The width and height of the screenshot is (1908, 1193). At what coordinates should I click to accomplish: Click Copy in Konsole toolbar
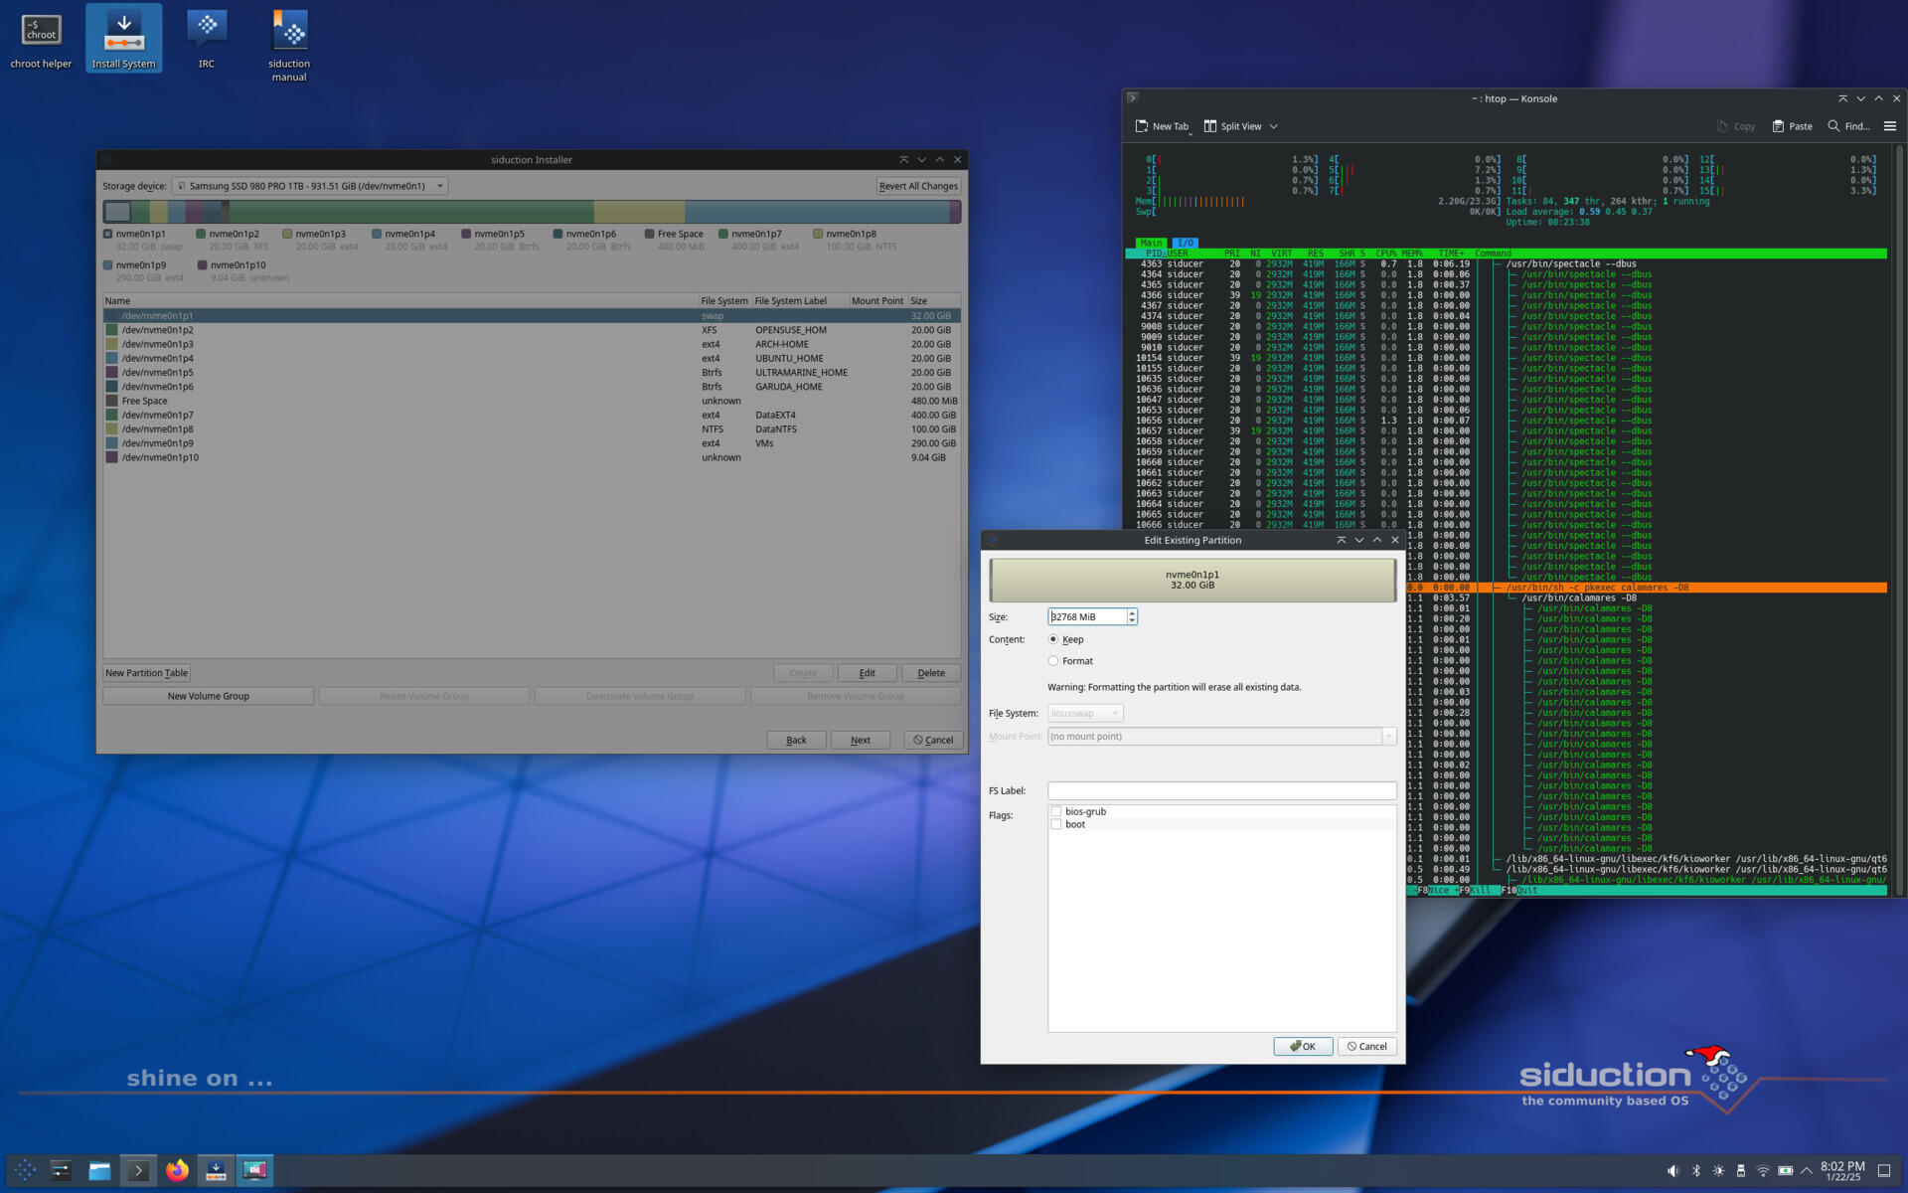click(x=1735, y=126)
